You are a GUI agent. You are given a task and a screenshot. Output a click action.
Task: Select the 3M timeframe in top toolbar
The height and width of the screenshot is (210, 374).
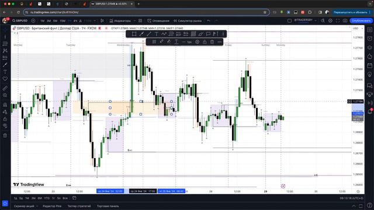[49, 21]
